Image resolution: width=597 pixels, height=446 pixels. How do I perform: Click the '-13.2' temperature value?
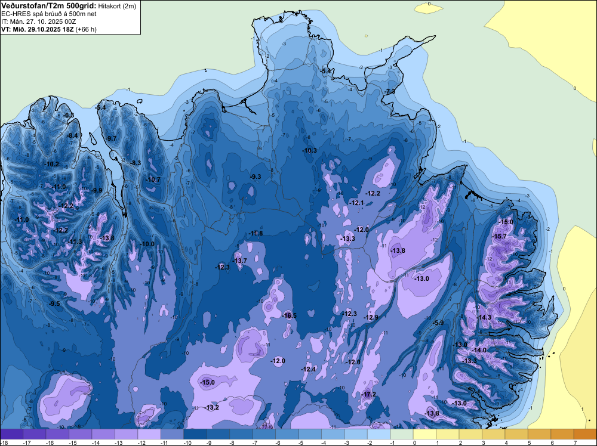click(x=211, y=407)
